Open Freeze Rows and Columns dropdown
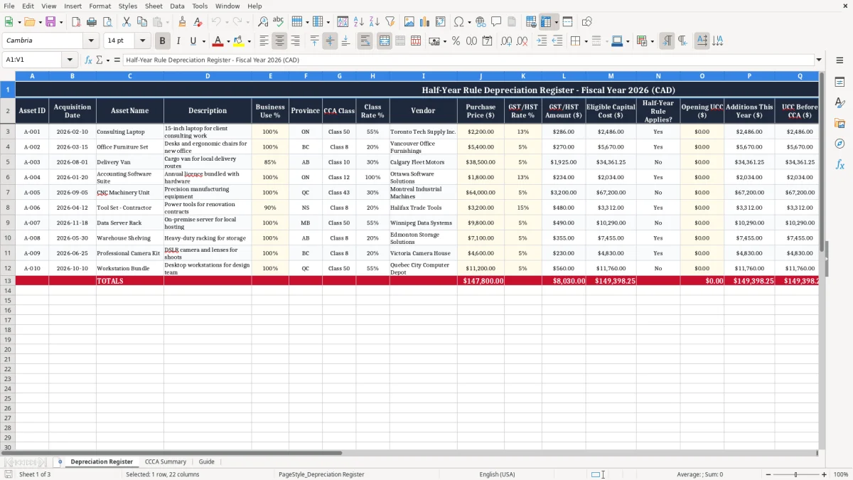Screen dimensions: 853x480 pos(557,22)
